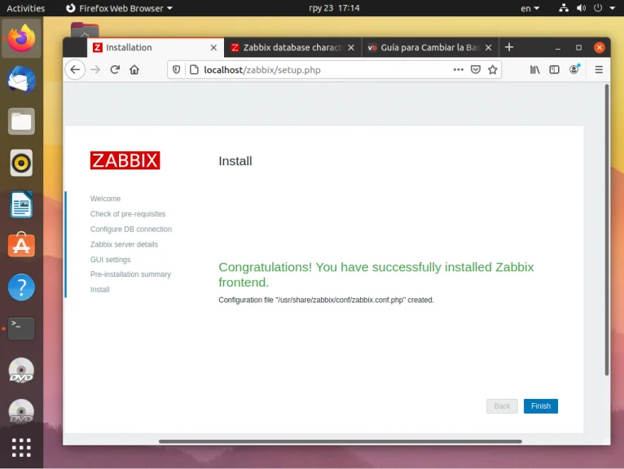Click the Firefox forward arrow button
Image resolution: width=624 pixels, height=469 pixels.
click(95, 70)
